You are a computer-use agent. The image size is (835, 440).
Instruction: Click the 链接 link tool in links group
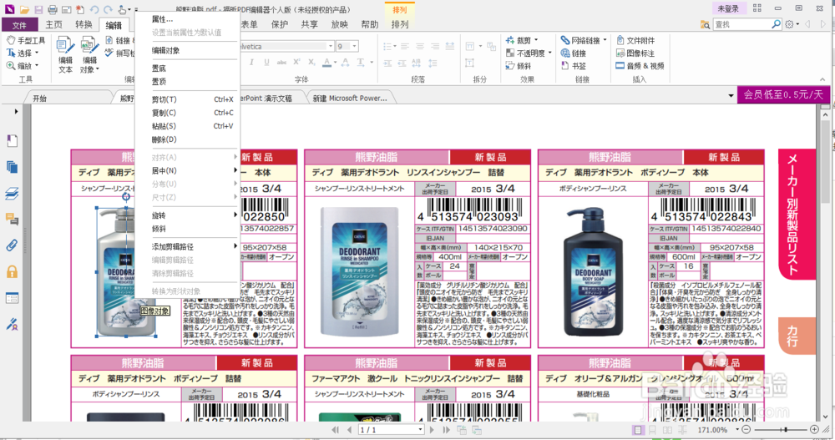coord(574,53)
